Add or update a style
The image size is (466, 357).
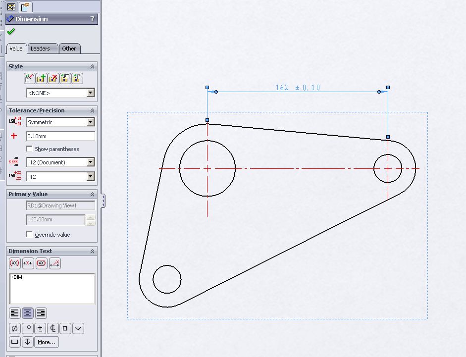coord(41,78)
